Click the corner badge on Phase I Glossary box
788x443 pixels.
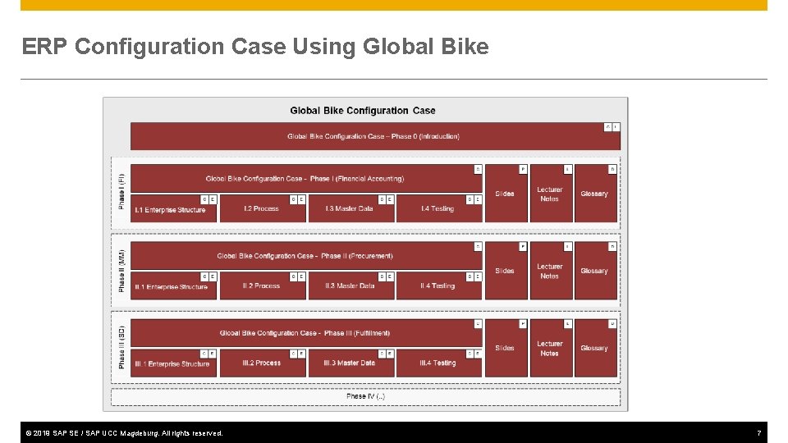[612, 169]
